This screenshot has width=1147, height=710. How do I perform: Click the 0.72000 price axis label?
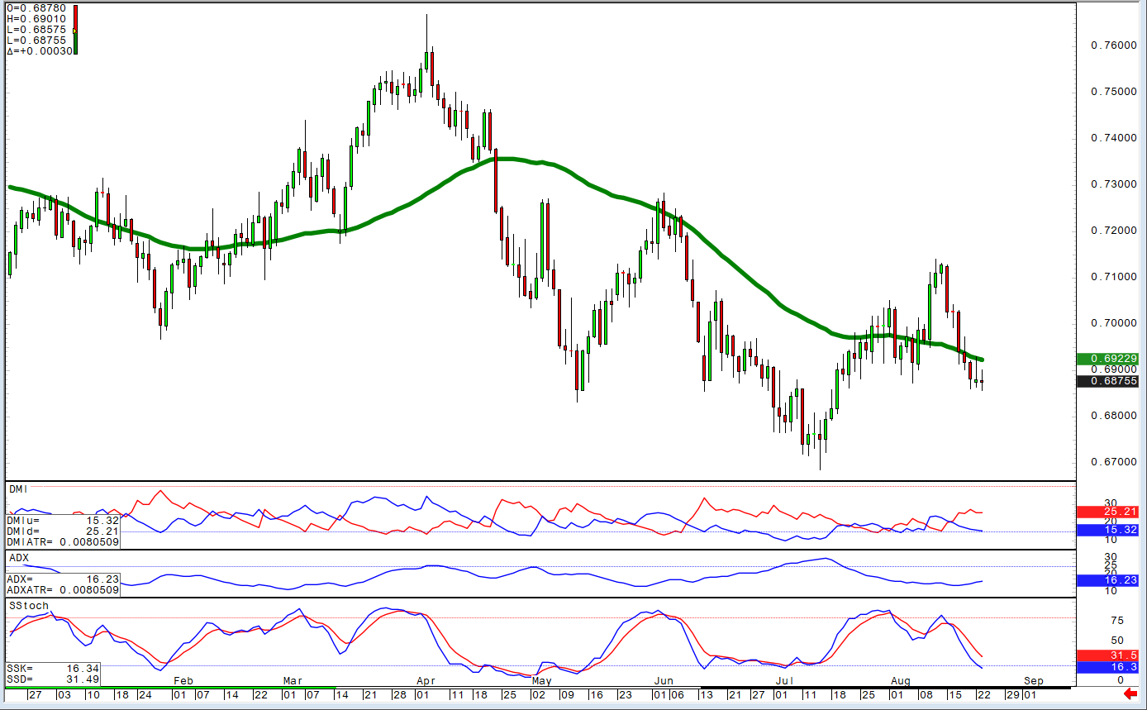tap(1116, 230)
